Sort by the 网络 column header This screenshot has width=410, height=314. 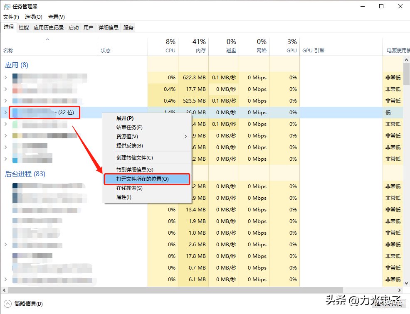254,47
